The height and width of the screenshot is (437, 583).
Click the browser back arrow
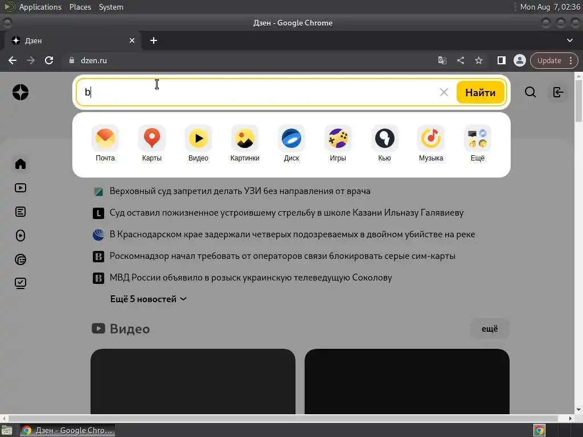click(x=13, y=60)
